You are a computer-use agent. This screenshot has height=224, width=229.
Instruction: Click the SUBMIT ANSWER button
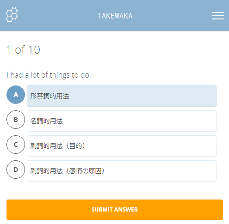coord(115,210)
